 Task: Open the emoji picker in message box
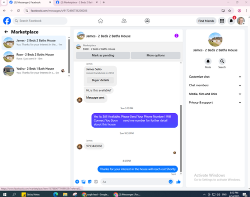170,182
